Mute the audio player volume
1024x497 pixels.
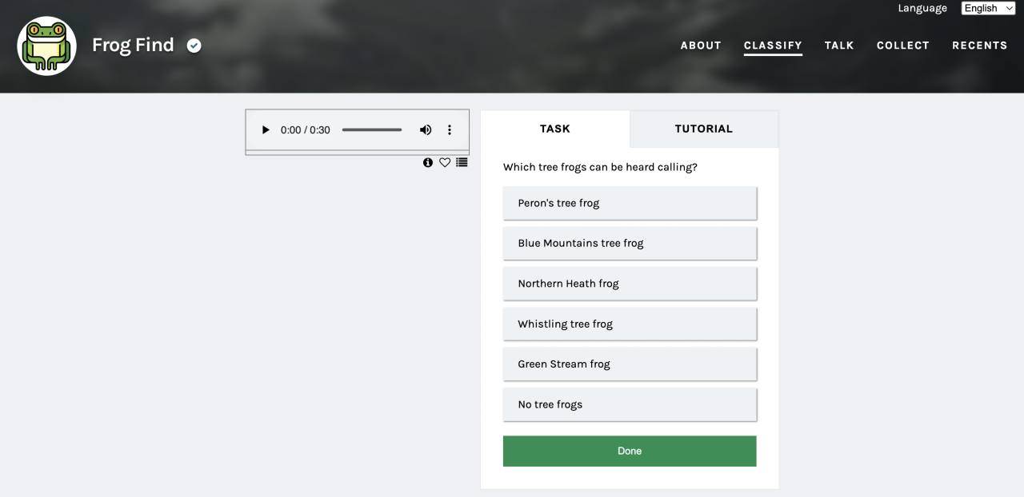coord(426,130)
